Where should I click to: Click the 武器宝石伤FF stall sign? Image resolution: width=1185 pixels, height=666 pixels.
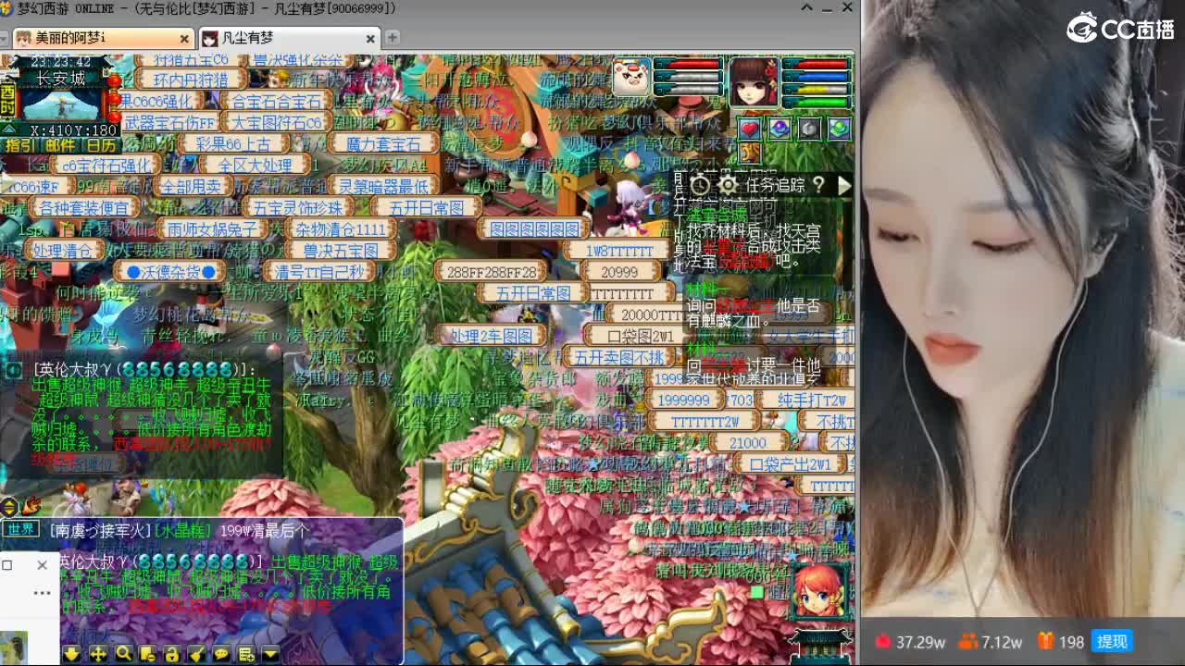point(168,123)
